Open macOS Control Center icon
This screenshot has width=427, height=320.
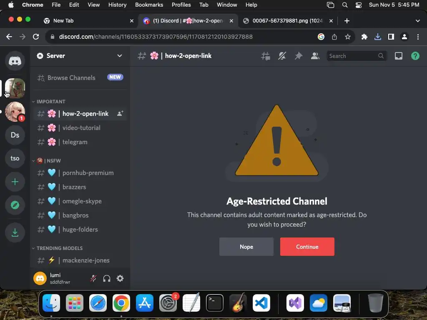point(358,5)
